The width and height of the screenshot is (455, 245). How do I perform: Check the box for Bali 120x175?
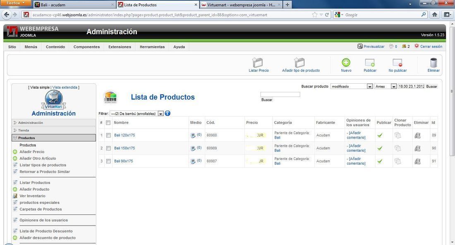tap(108, 135)
